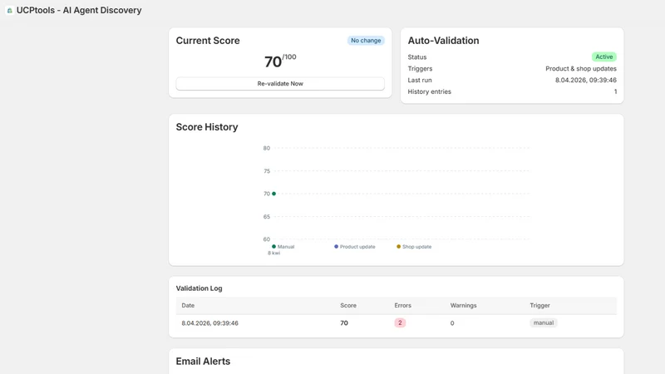Click the Email Alerts heading
Viewport: 665px width, 374px height.
203,362
